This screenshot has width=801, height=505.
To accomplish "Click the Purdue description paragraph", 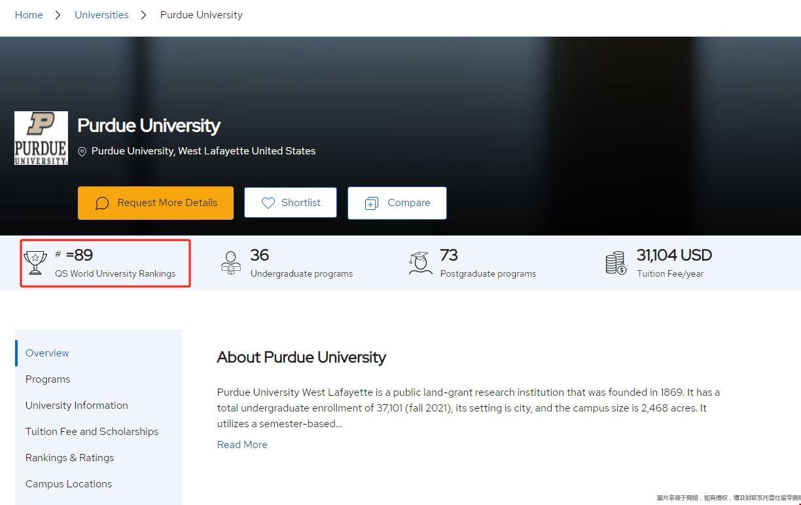I will point(469,408).
